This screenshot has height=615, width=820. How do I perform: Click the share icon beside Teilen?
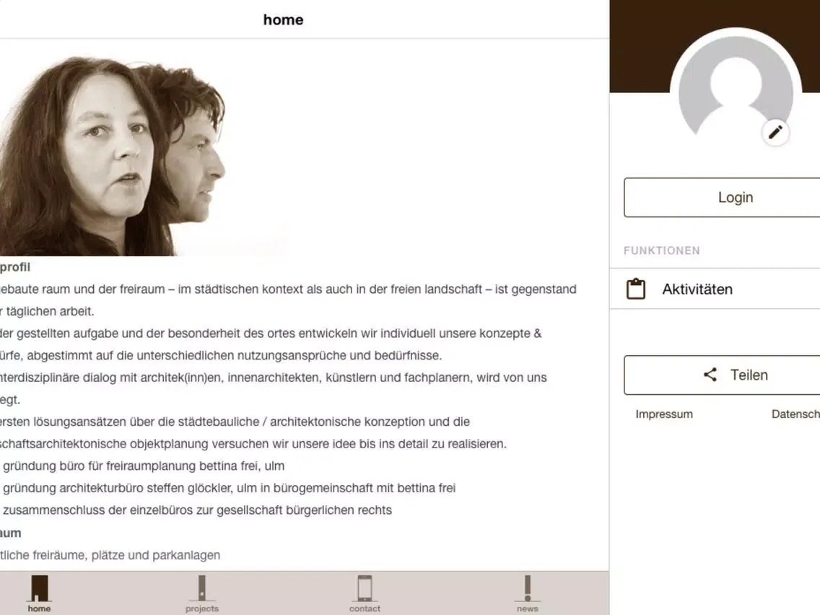coord(710,375)
